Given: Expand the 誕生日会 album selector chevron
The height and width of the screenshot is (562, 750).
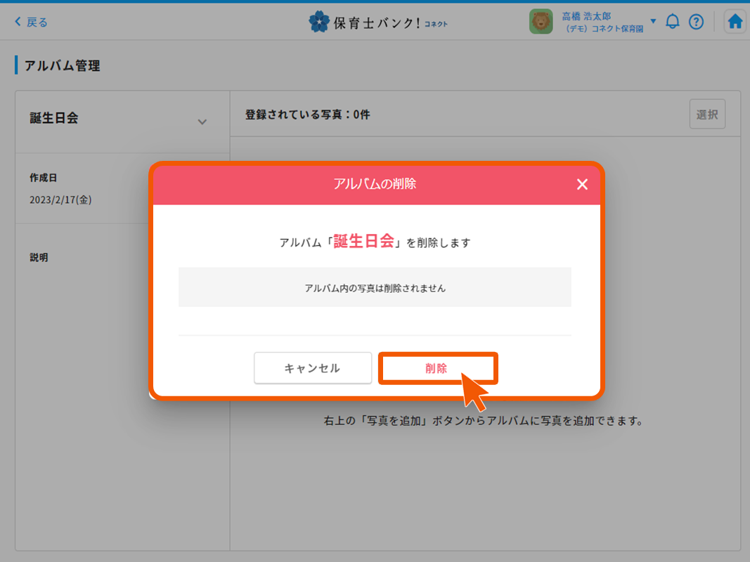Looking at the screenshot, I should (203, 121).
